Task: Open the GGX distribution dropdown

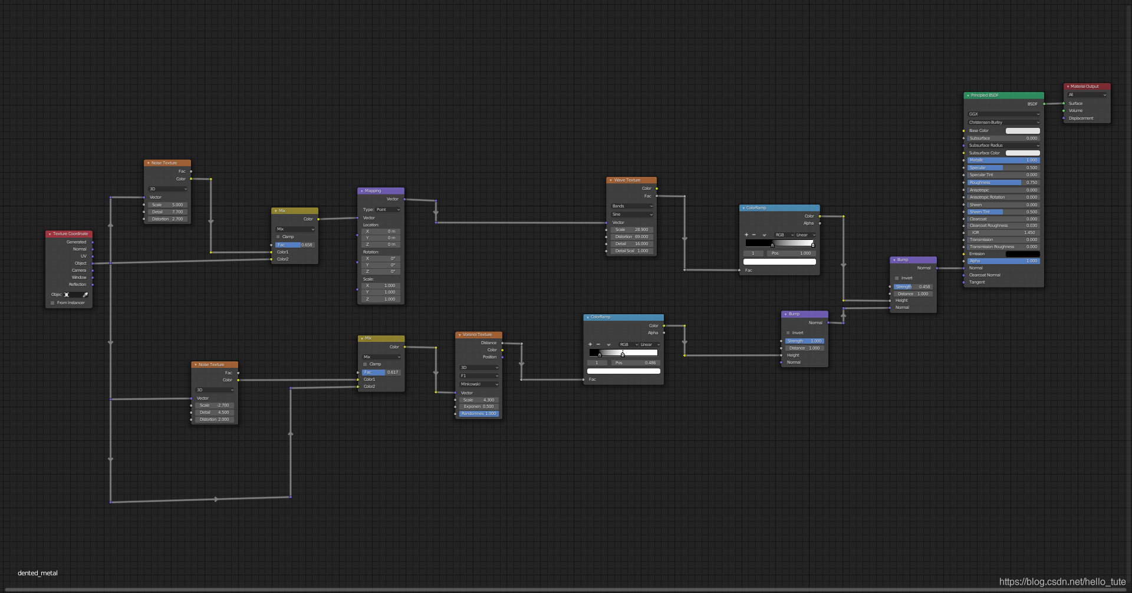Action: pos(1004,114)
